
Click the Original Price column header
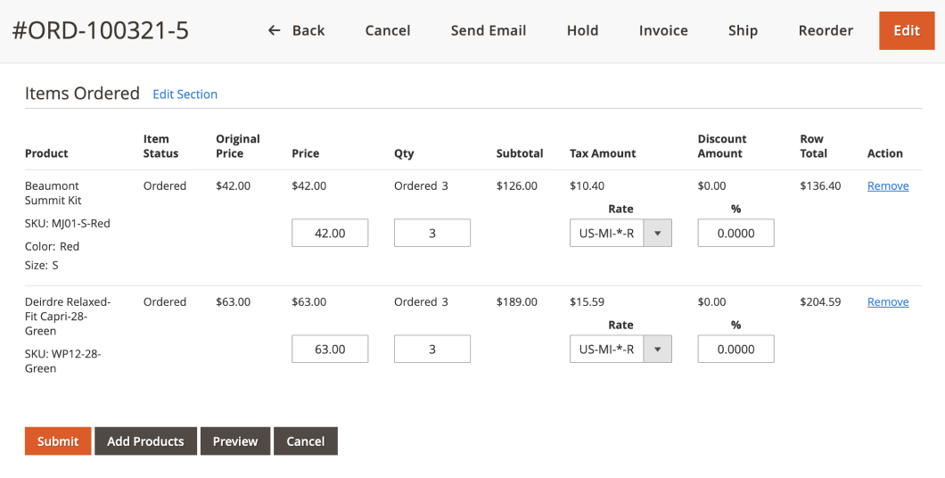point(238,146)
